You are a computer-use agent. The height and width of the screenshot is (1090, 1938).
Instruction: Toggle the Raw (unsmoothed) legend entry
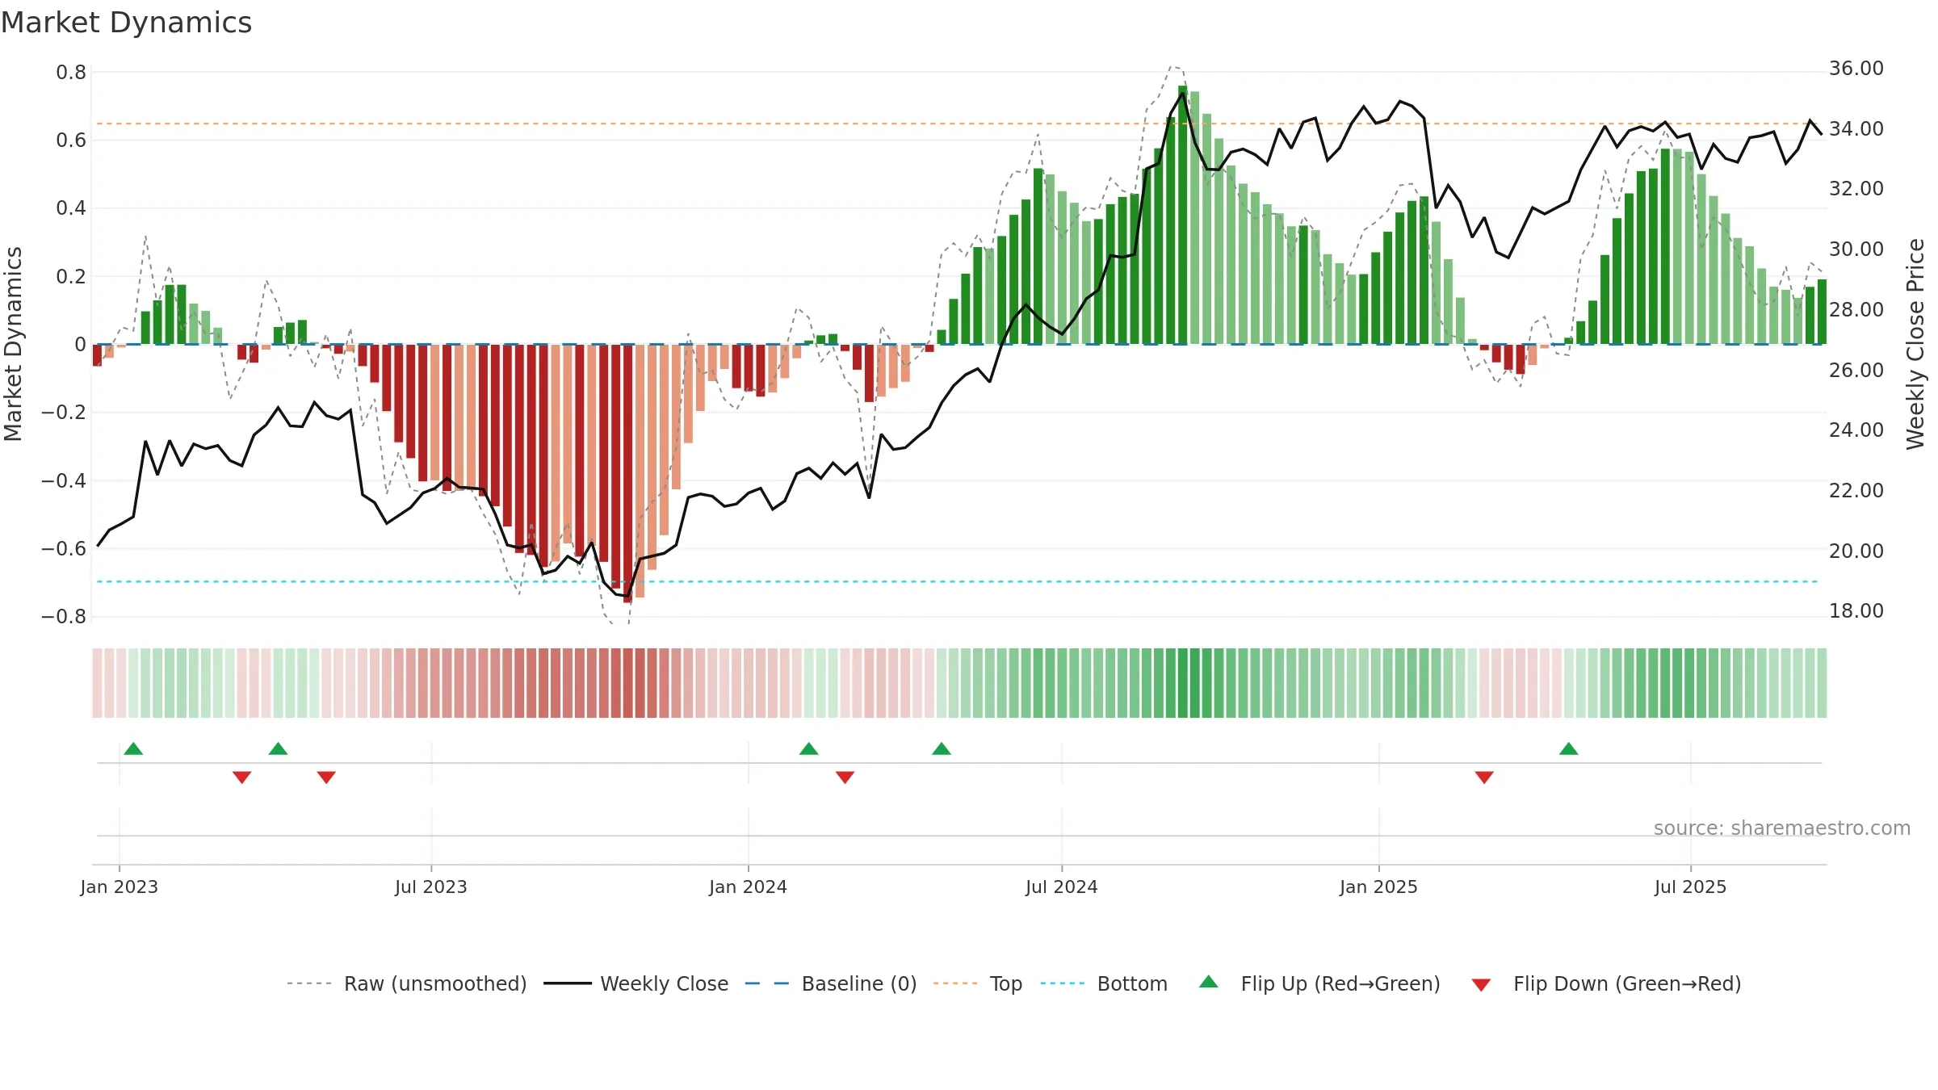tap(407, 983)
